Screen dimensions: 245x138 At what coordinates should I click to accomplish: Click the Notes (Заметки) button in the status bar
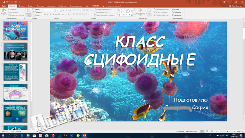(180, 131)
